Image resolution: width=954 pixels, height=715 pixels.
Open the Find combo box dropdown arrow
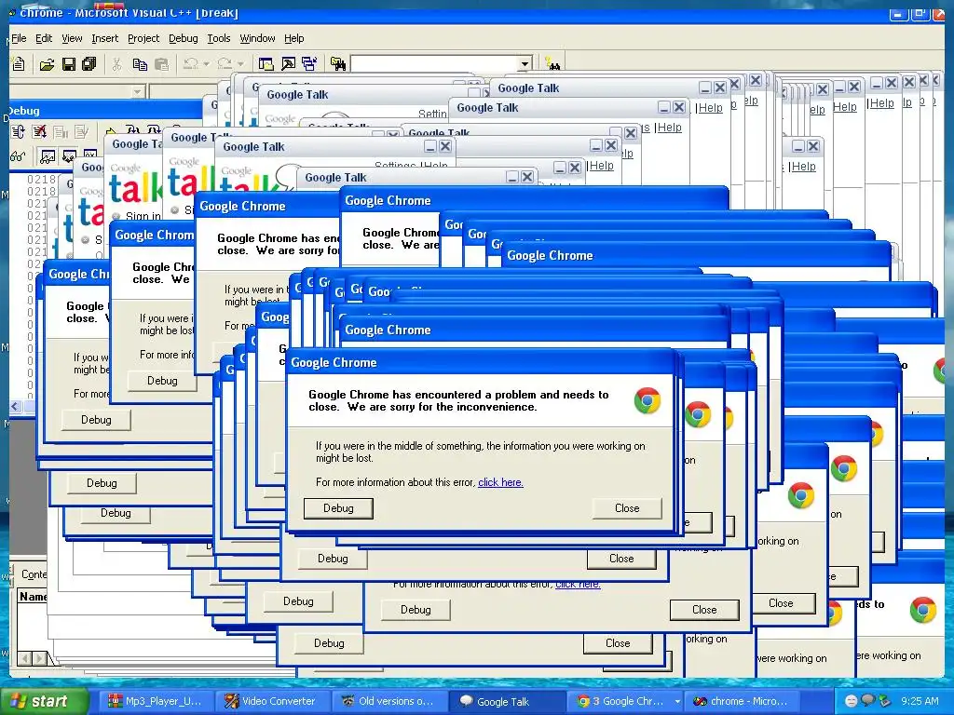pyautogui.click(x=525, y=64)
